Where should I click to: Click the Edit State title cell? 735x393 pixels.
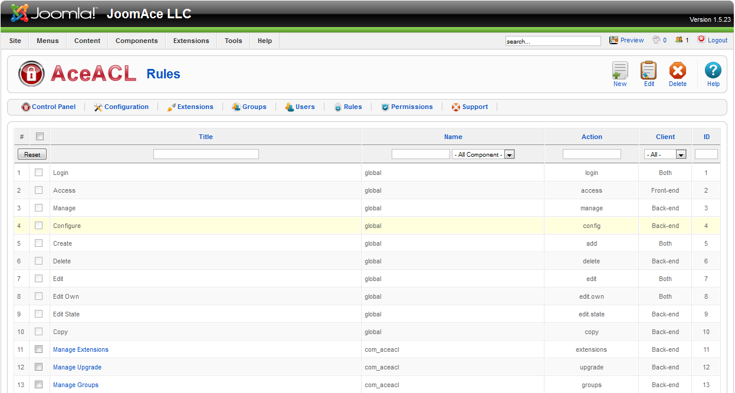[x=66, y=314]
